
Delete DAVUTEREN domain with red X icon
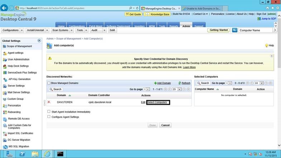(x=49, y=102)
